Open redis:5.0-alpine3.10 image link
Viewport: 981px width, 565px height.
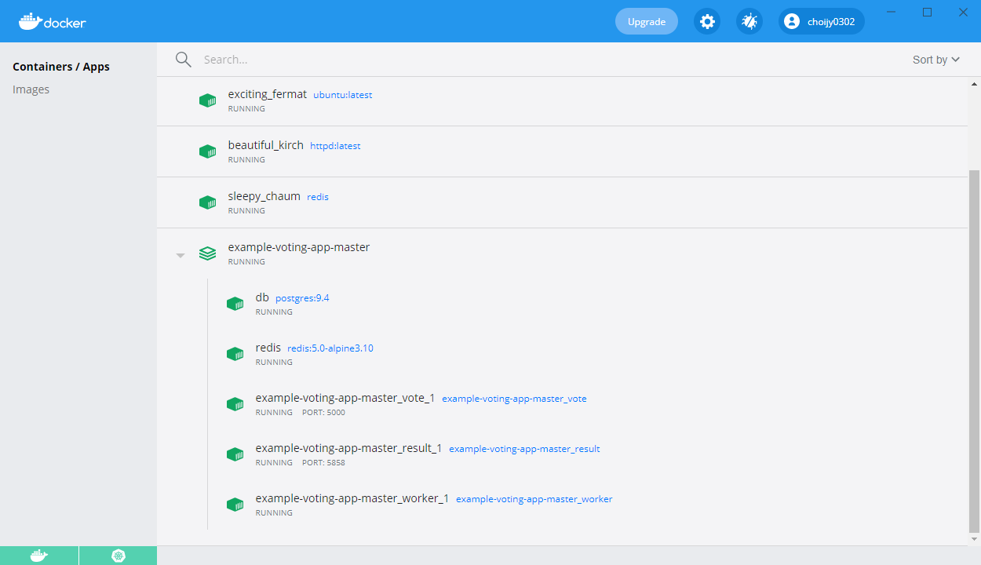point(330,348)
